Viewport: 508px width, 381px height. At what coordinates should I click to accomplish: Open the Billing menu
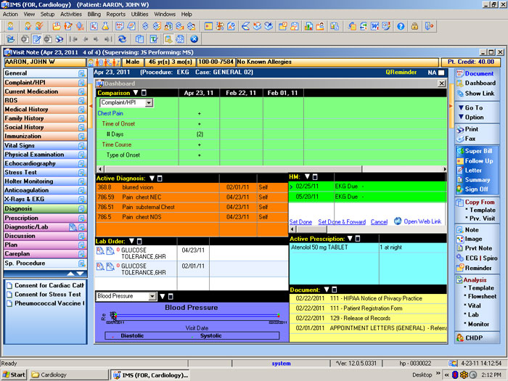94,15
